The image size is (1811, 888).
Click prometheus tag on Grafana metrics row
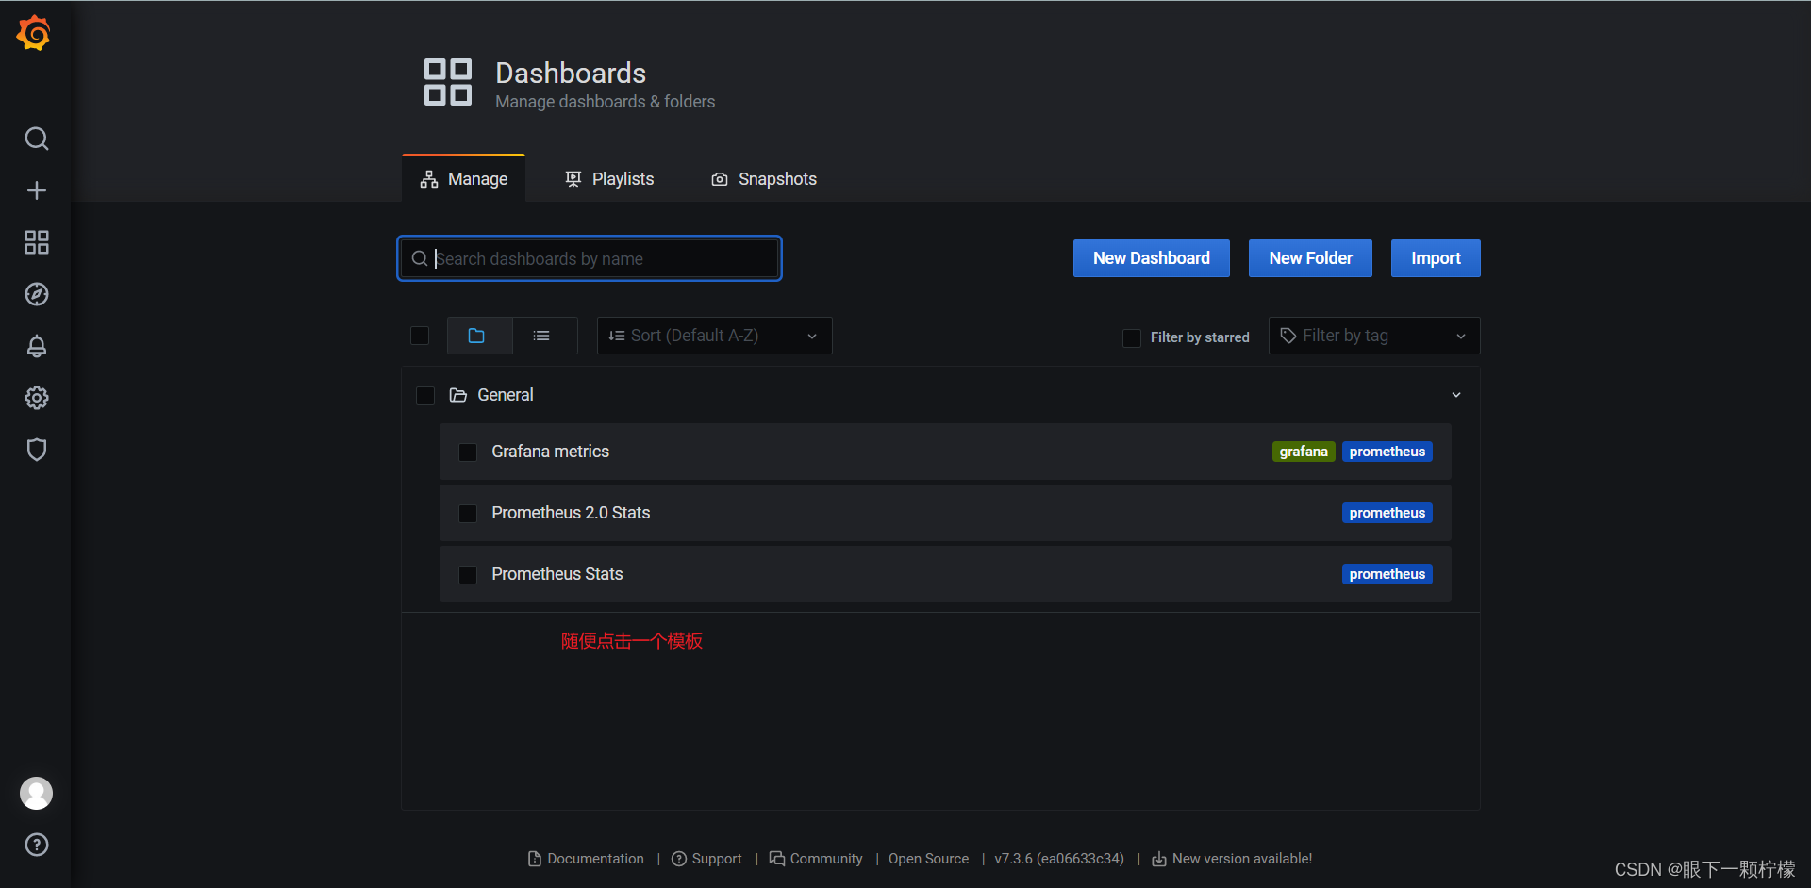1387,452
